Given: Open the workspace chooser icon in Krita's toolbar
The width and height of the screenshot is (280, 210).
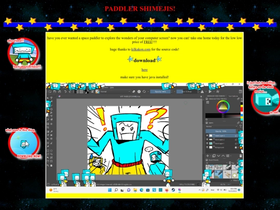Looking at the screenshot, I should [x=241, y=92].
